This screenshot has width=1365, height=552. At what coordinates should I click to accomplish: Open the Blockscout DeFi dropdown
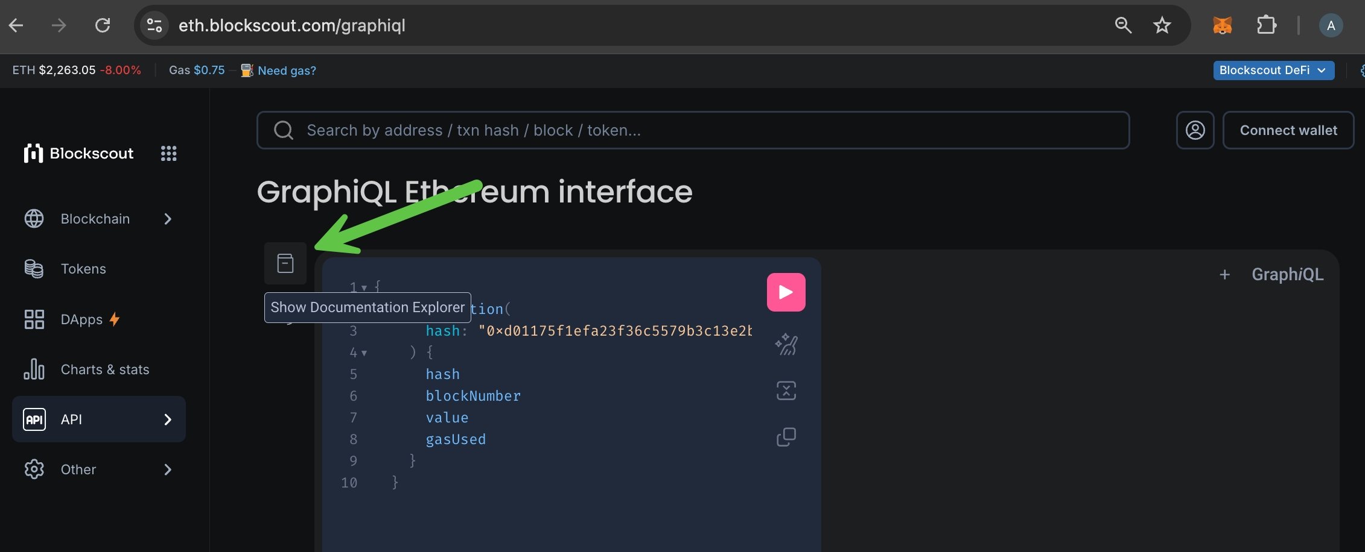pos(1273,71)
